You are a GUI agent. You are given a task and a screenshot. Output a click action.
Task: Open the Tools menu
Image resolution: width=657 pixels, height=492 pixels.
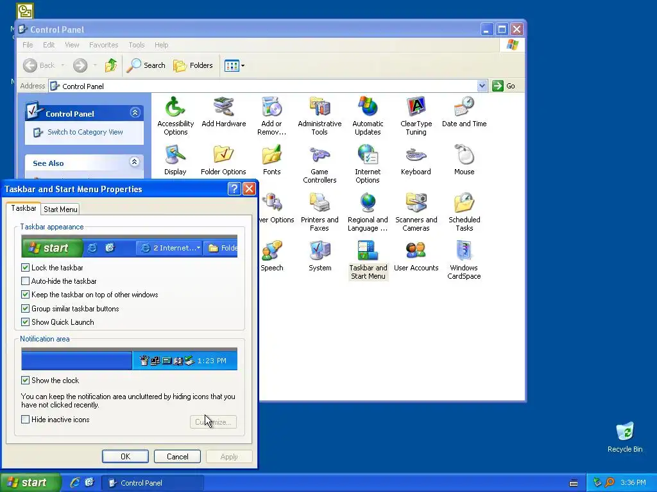[137, 45]
